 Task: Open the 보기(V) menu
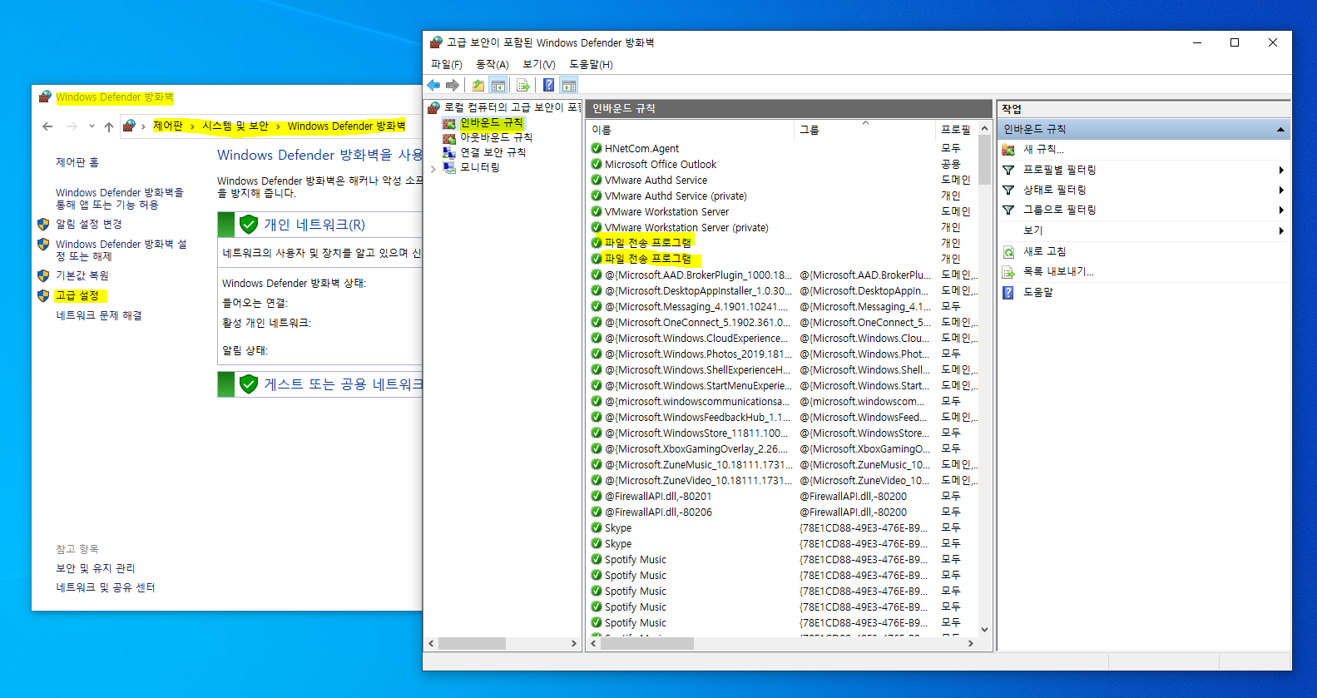pyautogui.click(x=538, y=64)
